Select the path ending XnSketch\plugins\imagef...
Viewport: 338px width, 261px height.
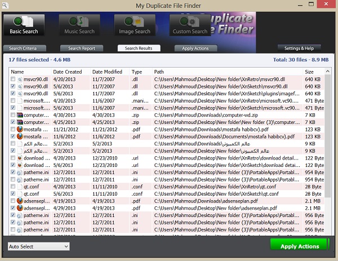(x=227, y=94)
